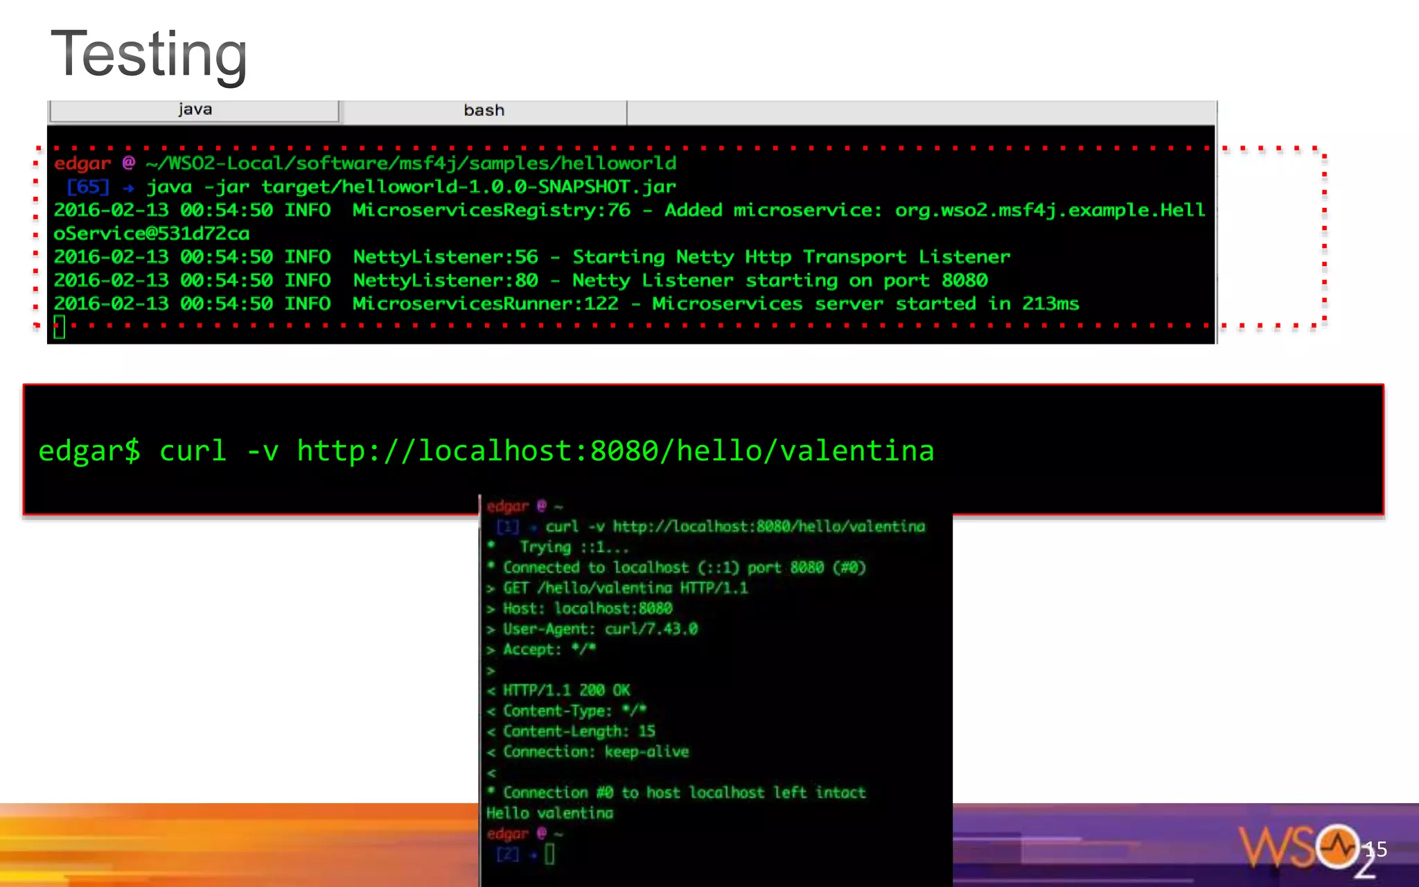The width and height of the screenshot is (1419, 887).
Task: Click the slide number 15
Action: (x=1375, y=850)
